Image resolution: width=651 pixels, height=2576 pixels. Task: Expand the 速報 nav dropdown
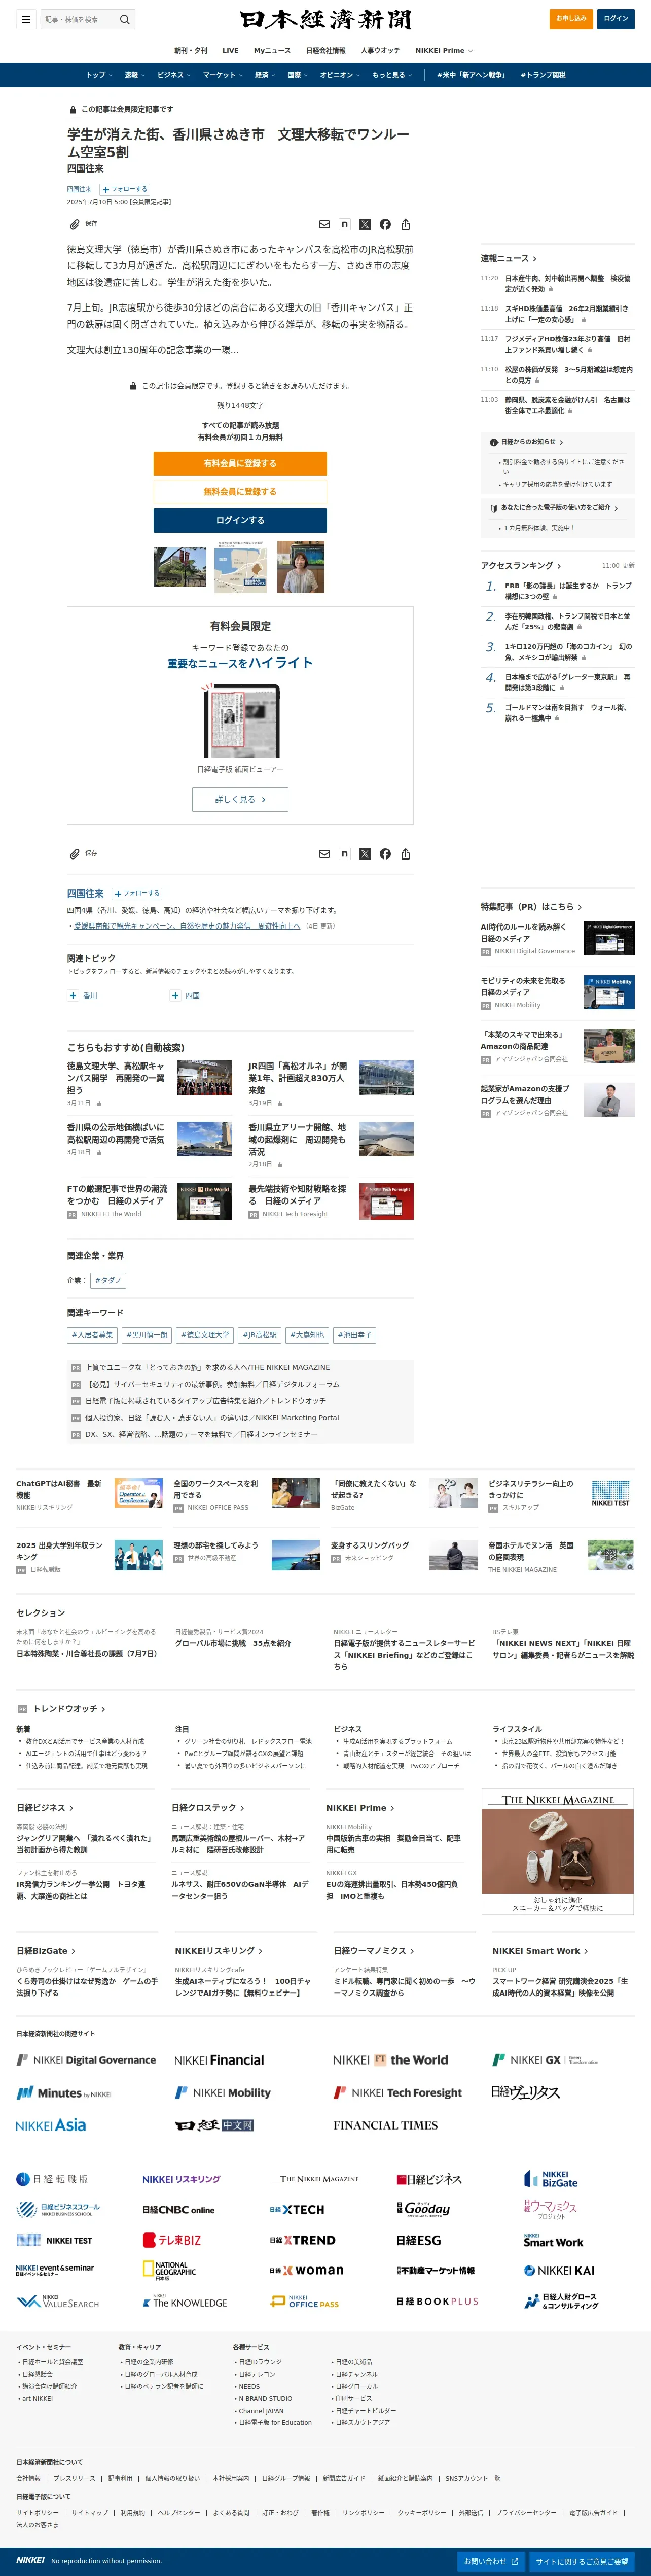click(134, 75)
